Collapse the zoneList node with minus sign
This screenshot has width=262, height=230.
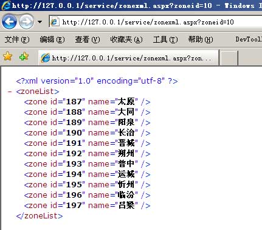[x=10, y=92]
